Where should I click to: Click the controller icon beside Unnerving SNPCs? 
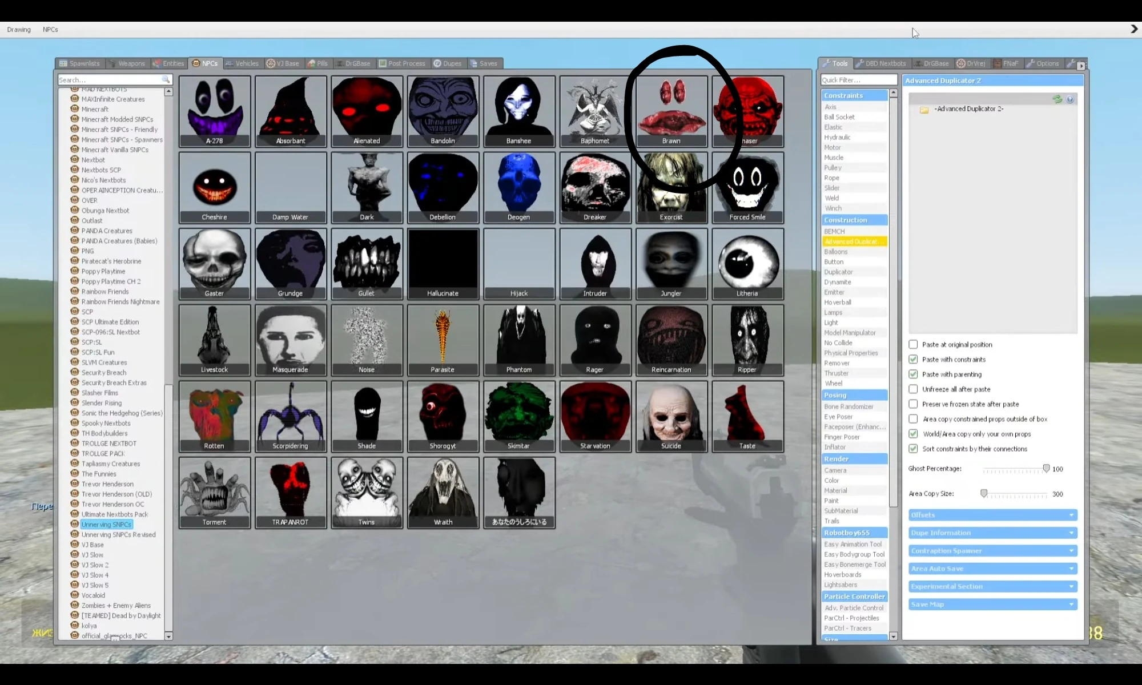75,524
